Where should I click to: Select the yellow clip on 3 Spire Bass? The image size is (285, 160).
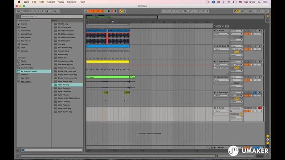[x=108, y=62]
